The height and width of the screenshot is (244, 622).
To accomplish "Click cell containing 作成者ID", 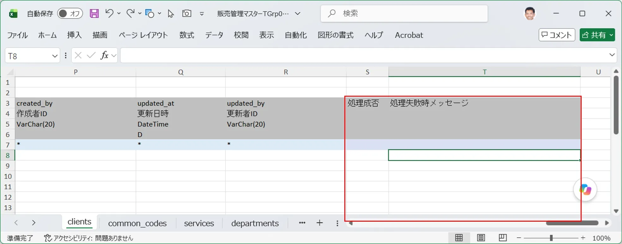I will (75, 113).
